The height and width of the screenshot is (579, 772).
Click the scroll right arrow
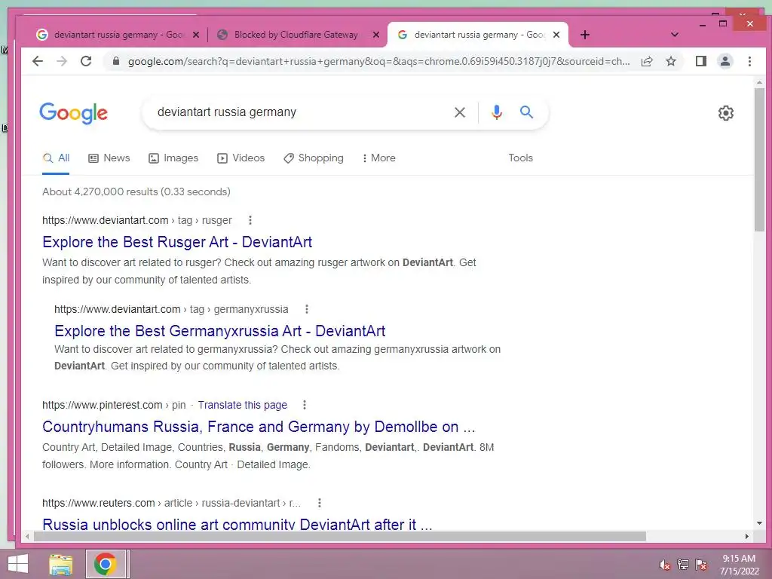747,536
